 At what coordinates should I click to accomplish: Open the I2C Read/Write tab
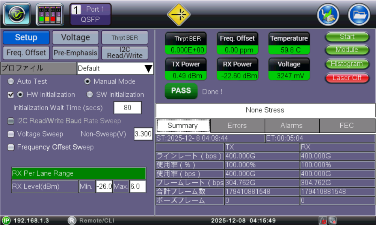[125, 52]
